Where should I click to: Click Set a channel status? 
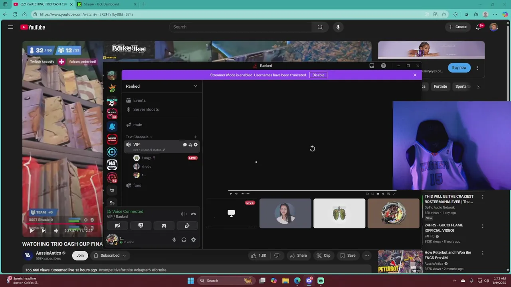pyautogui.click(x=149, y=150)
